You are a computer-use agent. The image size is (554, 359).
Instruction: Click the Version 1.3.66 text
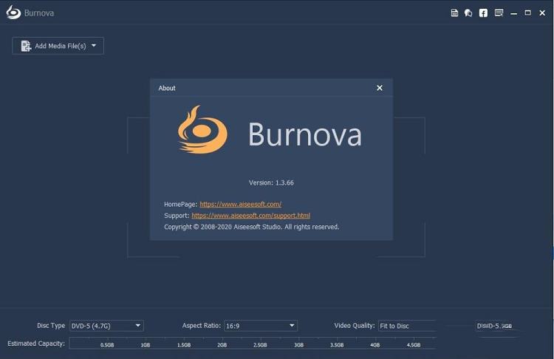click(271, 182)
